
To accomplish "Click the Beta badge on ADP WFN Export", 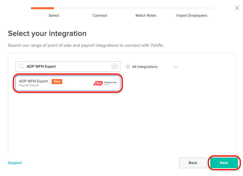I will [x=57, y=81].
